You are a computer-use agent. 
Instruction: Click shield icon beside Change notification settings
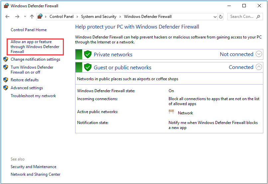(6, 59)
